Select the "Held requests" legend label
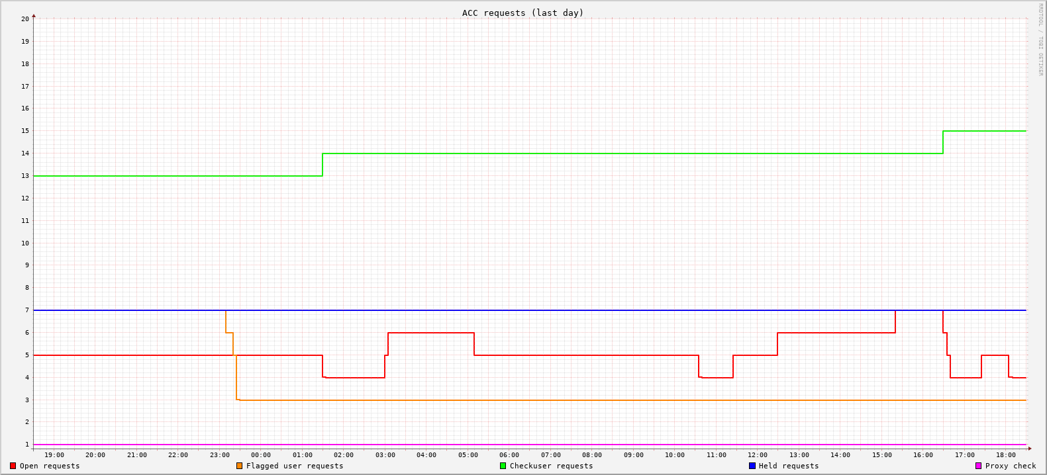The width and height of the screenshot is (1047, 475). coord(789,466)
